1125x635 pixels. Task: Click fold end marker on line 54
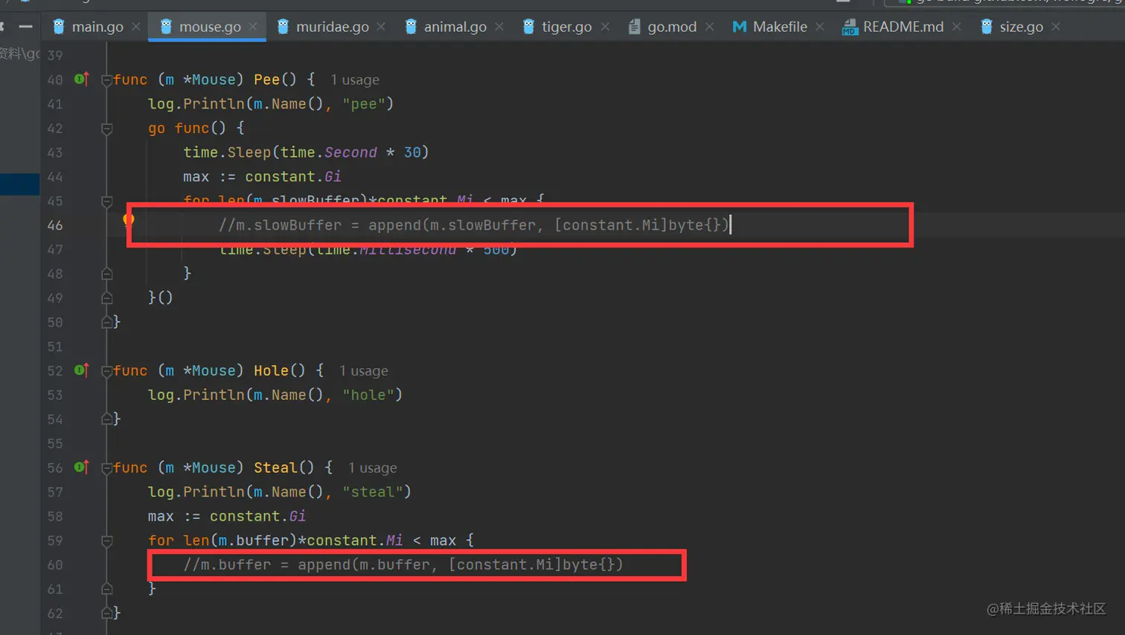(106, 419)
